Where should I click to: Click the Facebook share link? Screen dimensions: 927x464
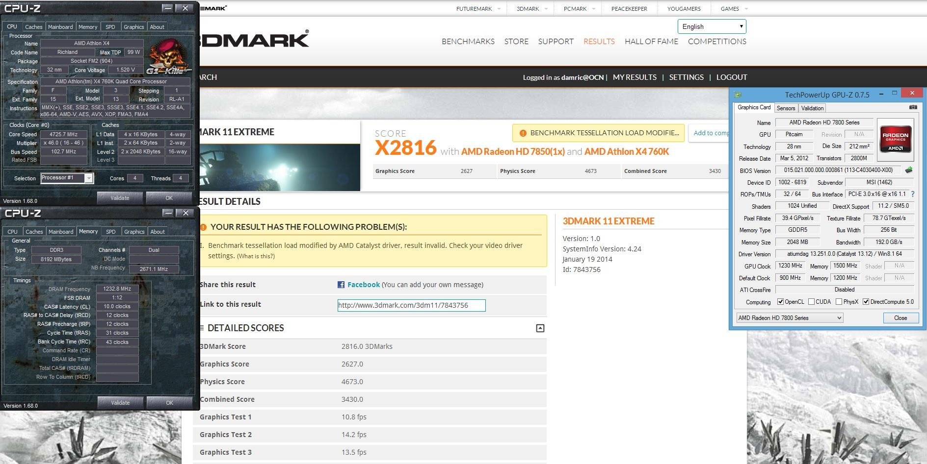pos(364,285)
